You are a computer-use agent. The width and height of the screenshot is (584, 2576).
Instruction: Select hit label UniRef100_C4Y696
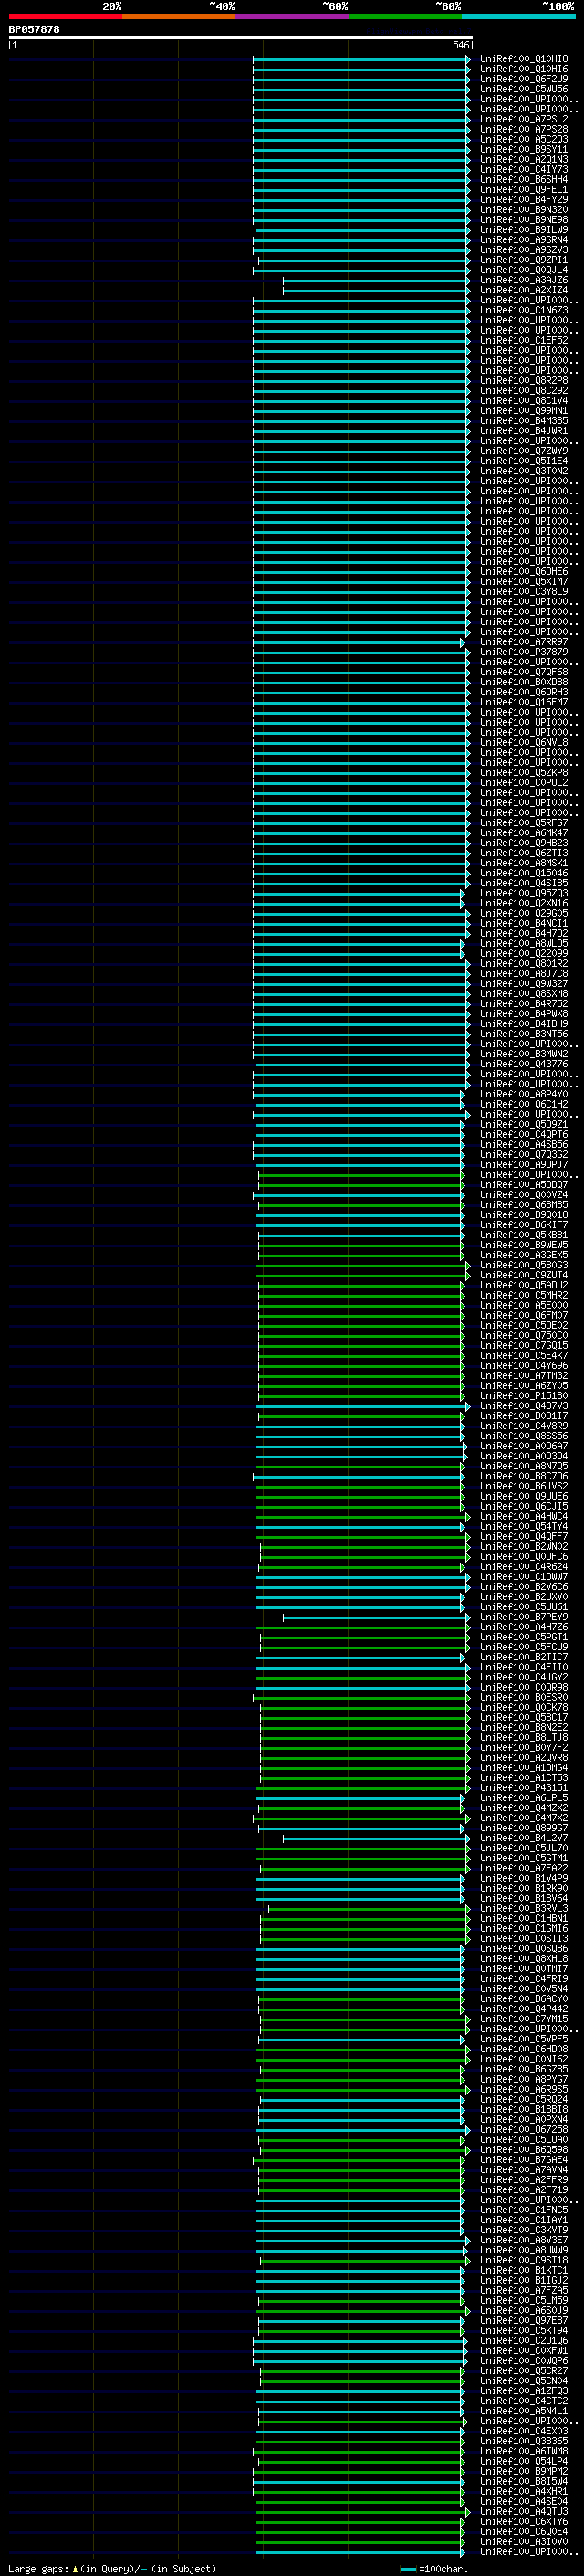pyautogui.click(x=524, y=1365)
